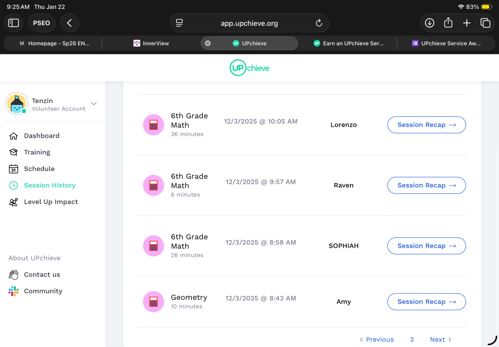Click the timestamp 12/3/2025 @ 8:58 AM

coord(261,242)
